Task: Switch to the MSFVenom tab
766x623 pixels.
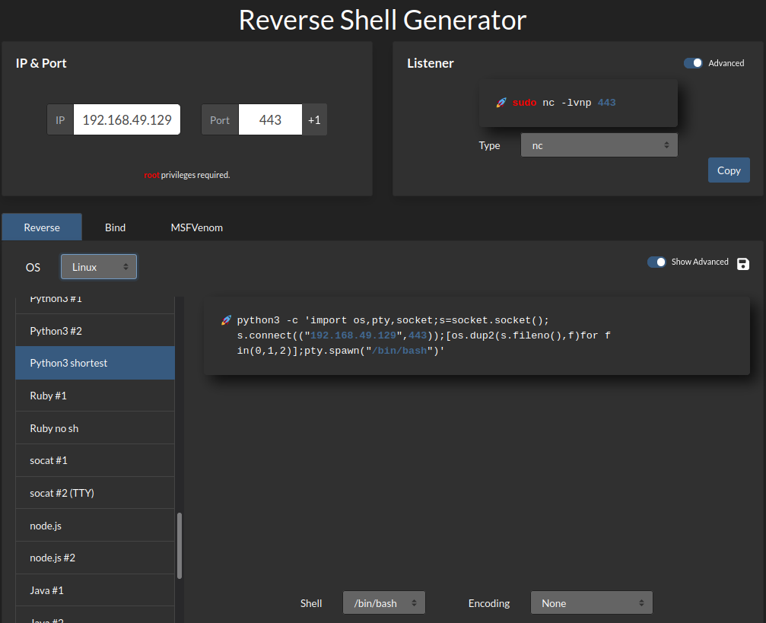Action: coord(197,227)
